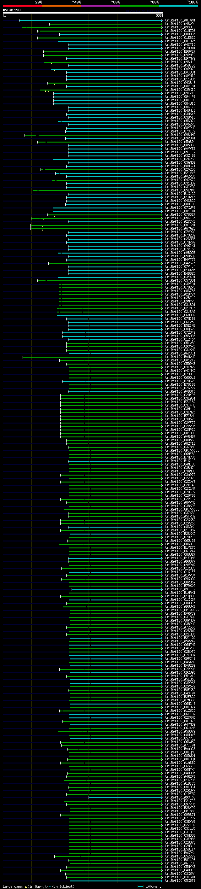Click hit label UniRef100_A7IJW1

(x=180, y=745)
